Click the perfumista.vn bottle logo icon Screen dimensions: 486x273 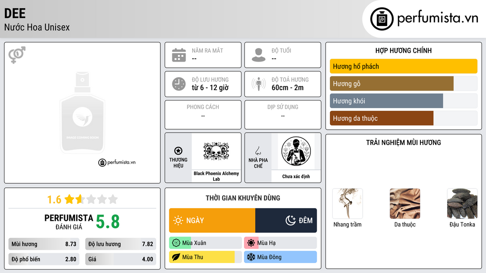(382, 19)
